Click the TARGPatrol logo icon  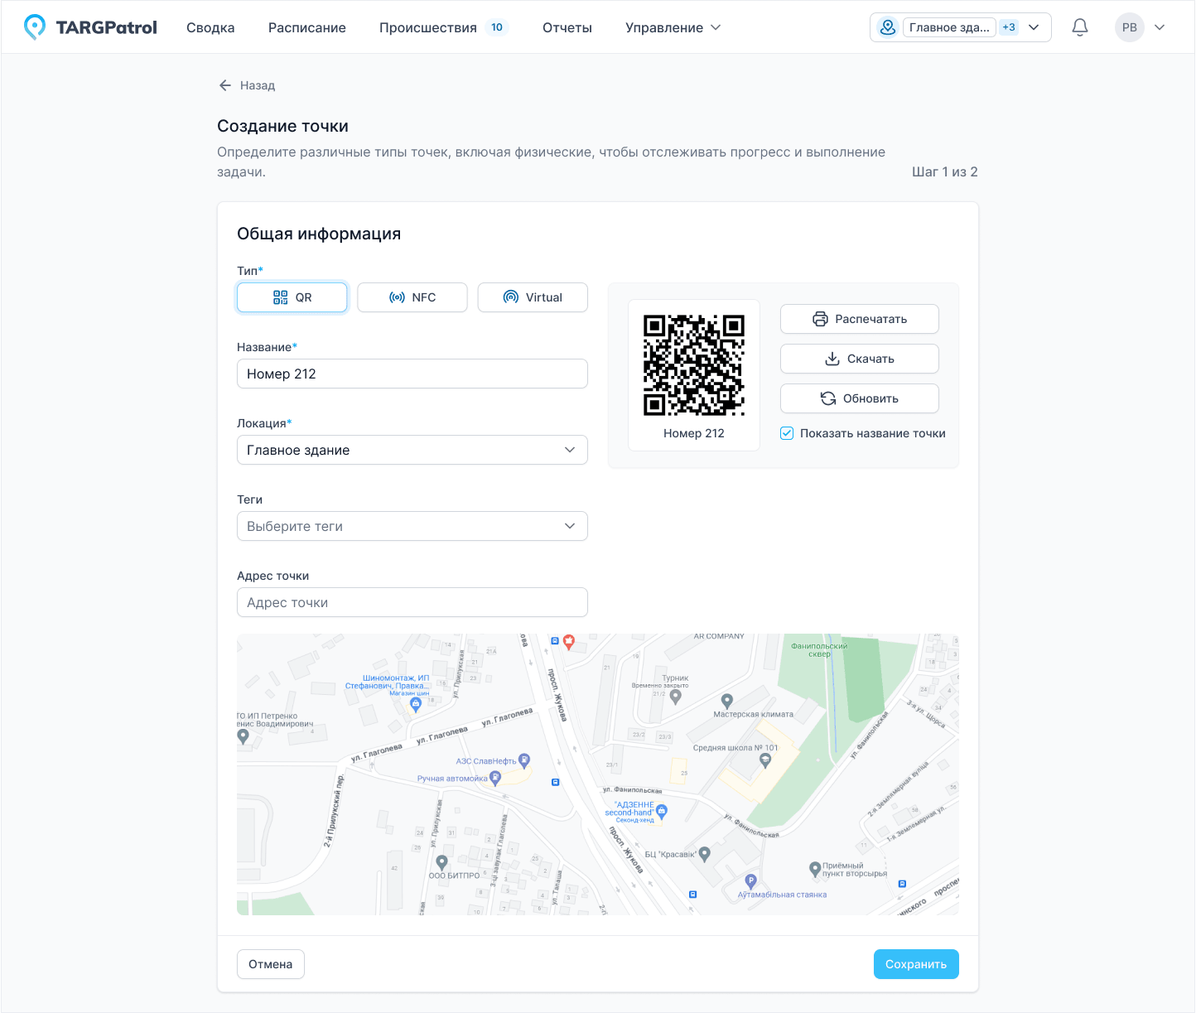34,27
